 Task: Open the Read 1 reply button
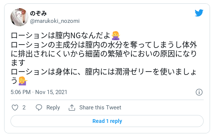click(107, 121)
